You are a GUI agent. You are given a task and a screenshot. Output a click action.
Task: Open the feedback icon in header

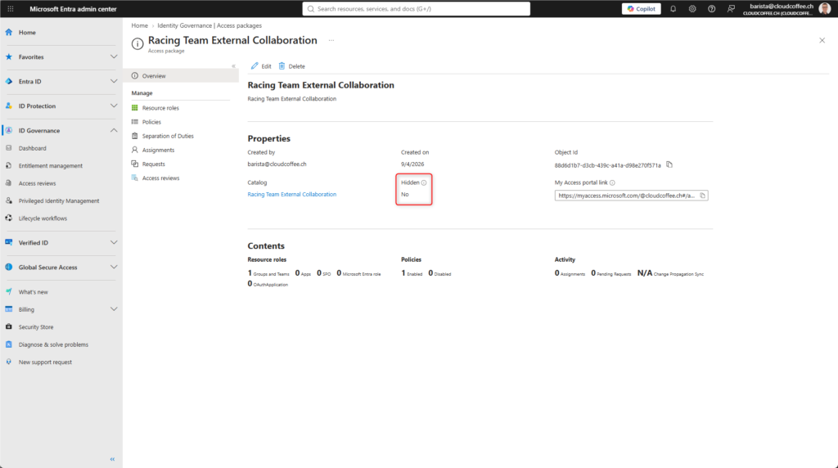coord(731,8)
